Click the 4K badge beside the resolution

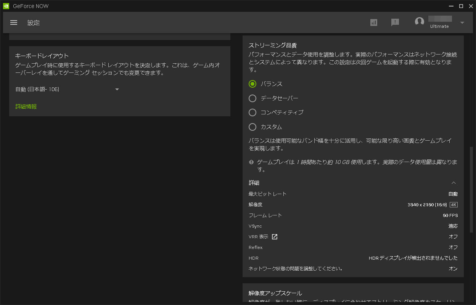(x=453, y=204)
